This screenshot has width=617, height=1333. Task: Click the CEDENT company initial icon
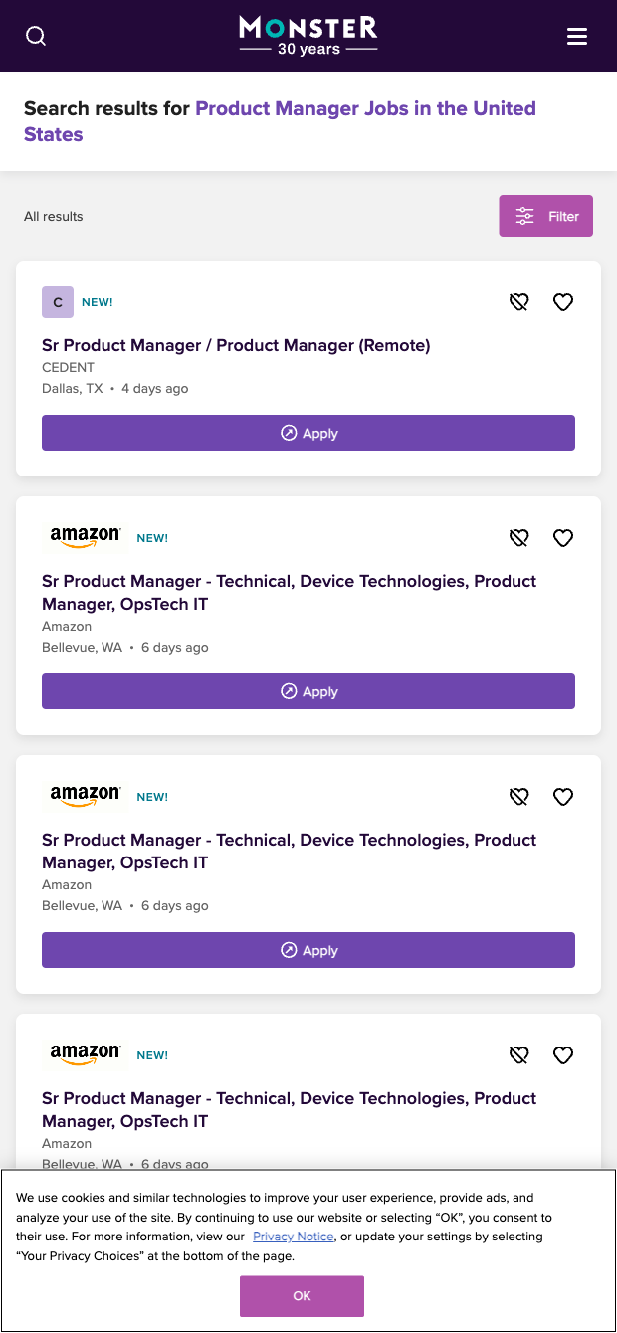point(57,301)
